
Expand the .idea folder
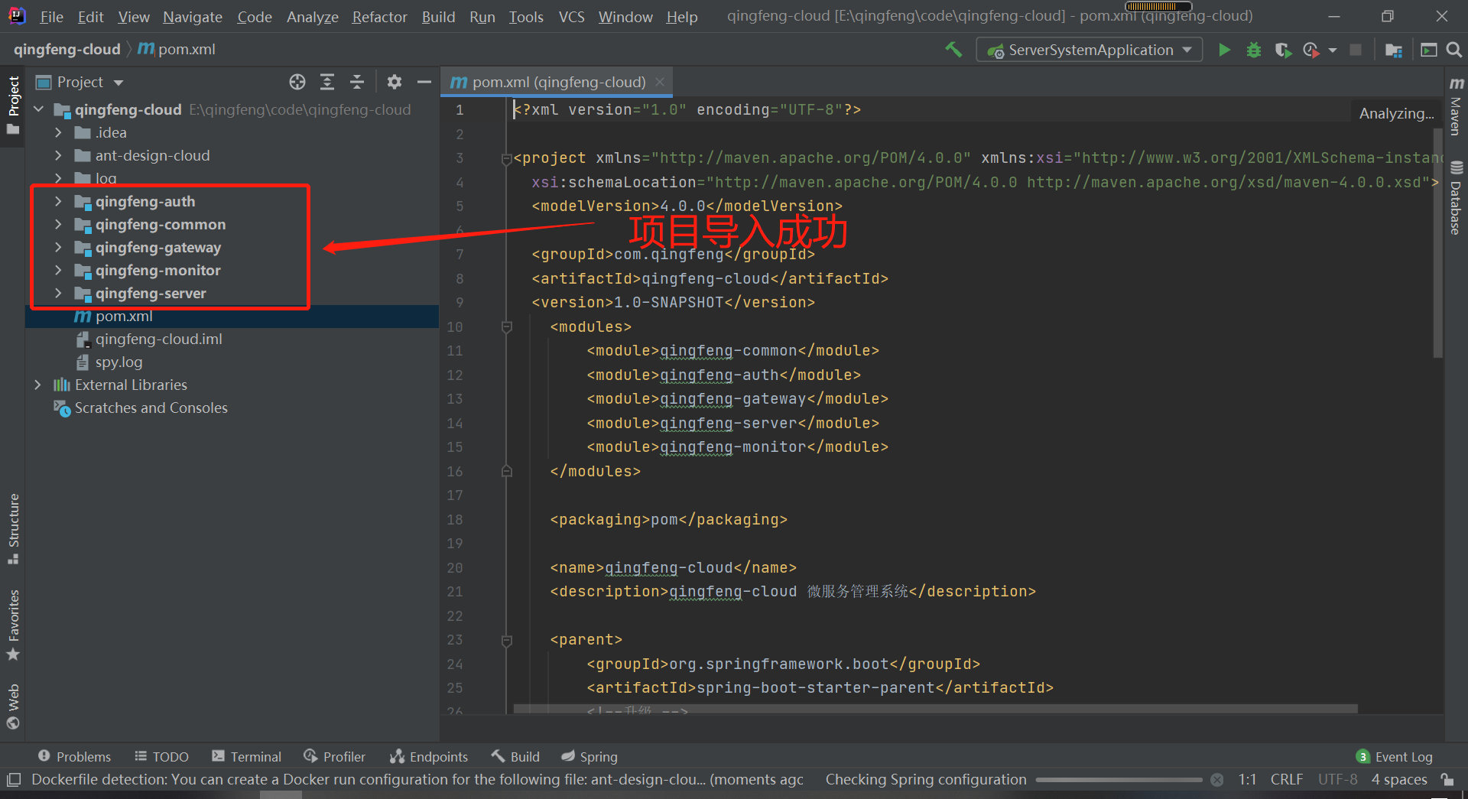(x=58, y=132)
